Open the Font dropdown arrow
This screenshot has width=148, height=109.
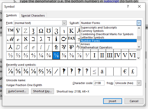click(64, 23)
